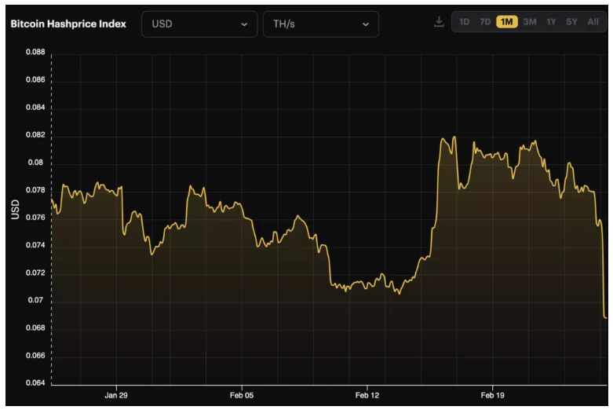Choose the 5Y time range
The width and height of the screenshot is (613, 410).
click(x=571, y=22)
